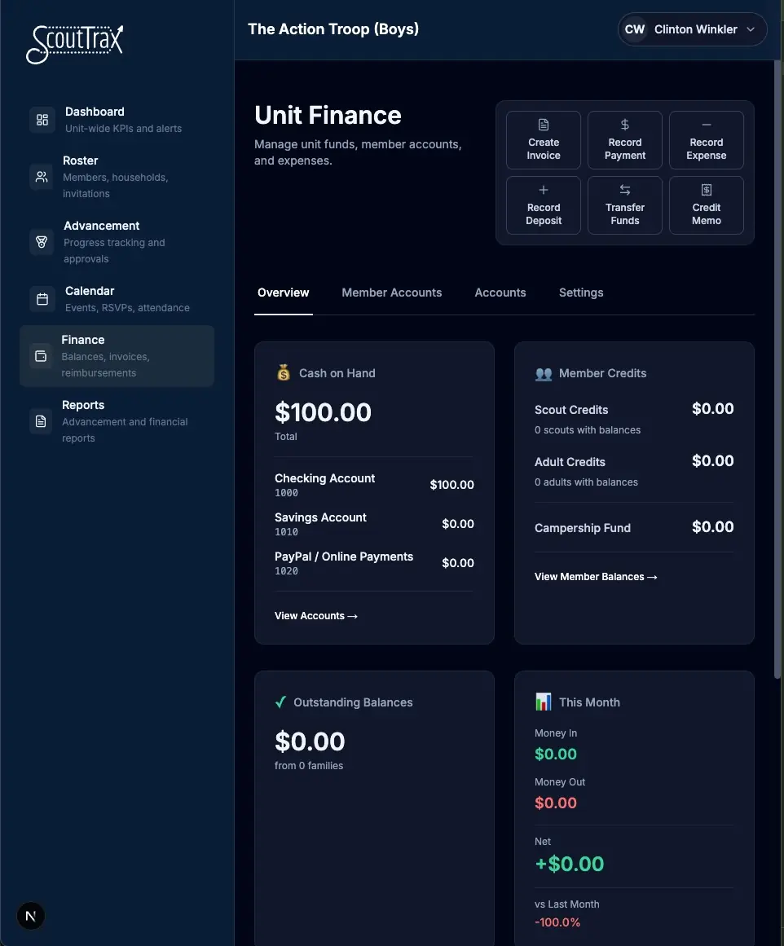
Task: Open the Credit Memo icon
Action: tap(706, 191)
